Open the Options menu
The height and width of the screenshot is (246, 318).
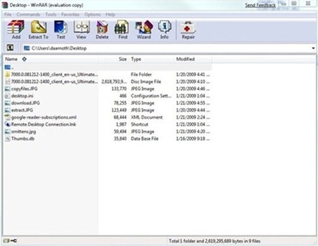pos(92,14)
